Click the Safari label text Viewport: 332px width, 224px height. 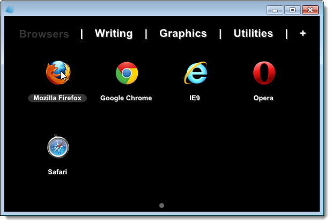(57, 172)
